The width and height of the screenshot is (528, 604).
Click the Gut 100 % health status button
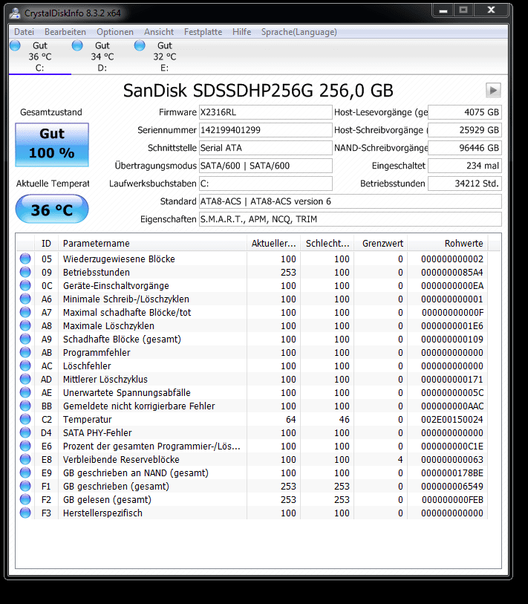click(52, 145)
